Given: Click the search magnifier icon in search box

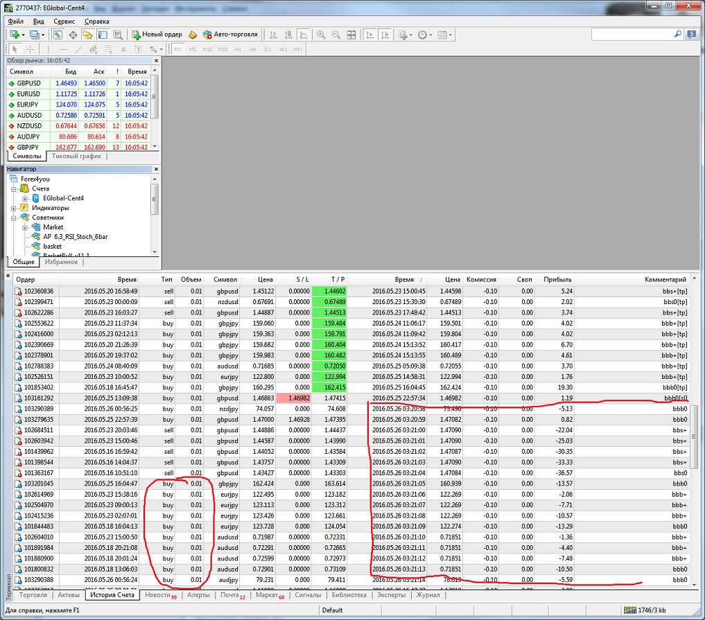Looking at the screenshot, I should coord(677,34).
